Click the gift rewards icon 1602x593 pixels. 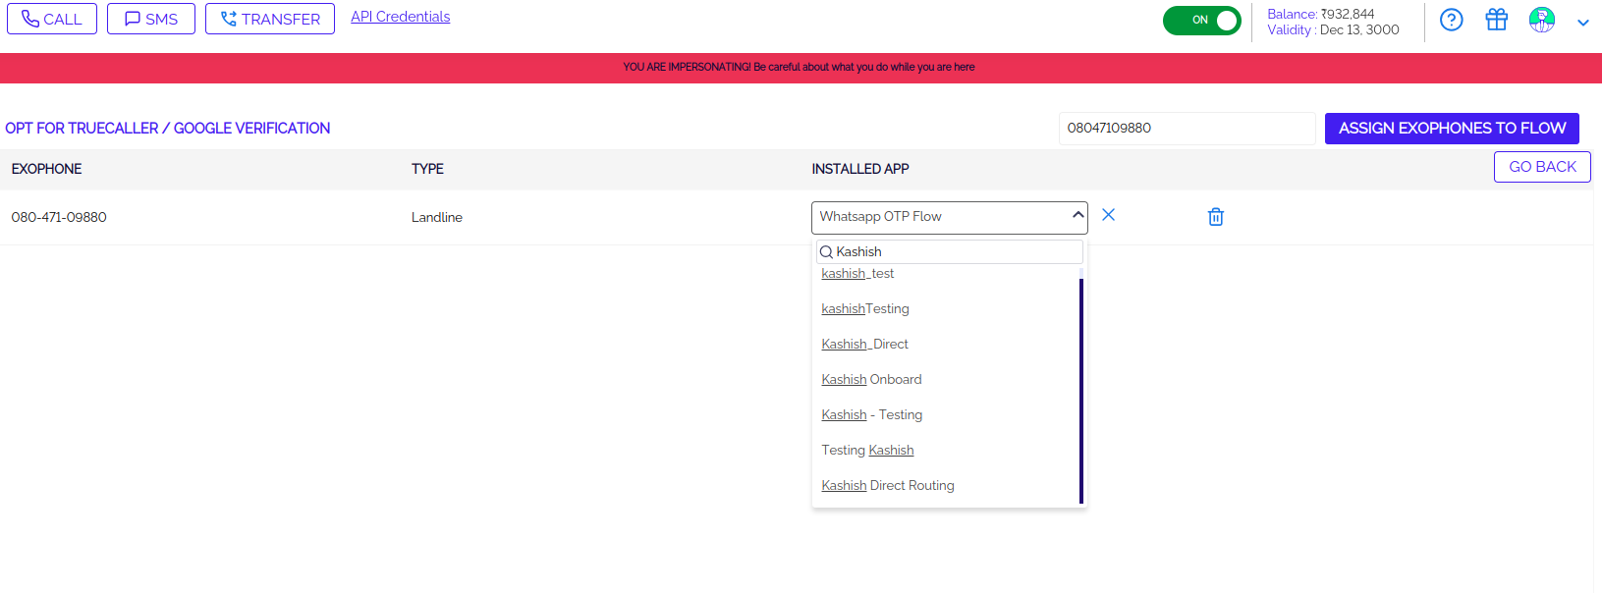click(x=1496, y=20)
